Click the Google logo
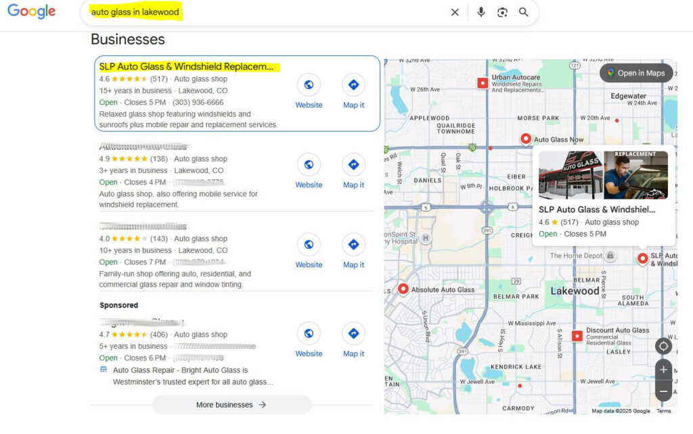This screenshot has width=693, height=434. (31, 11)
